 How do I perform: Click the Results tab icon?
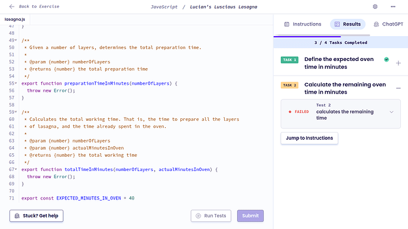[337, 24]
